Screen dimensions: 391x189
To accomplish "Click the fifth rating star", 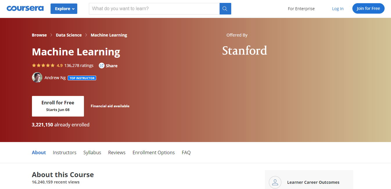I will [52, 65].
